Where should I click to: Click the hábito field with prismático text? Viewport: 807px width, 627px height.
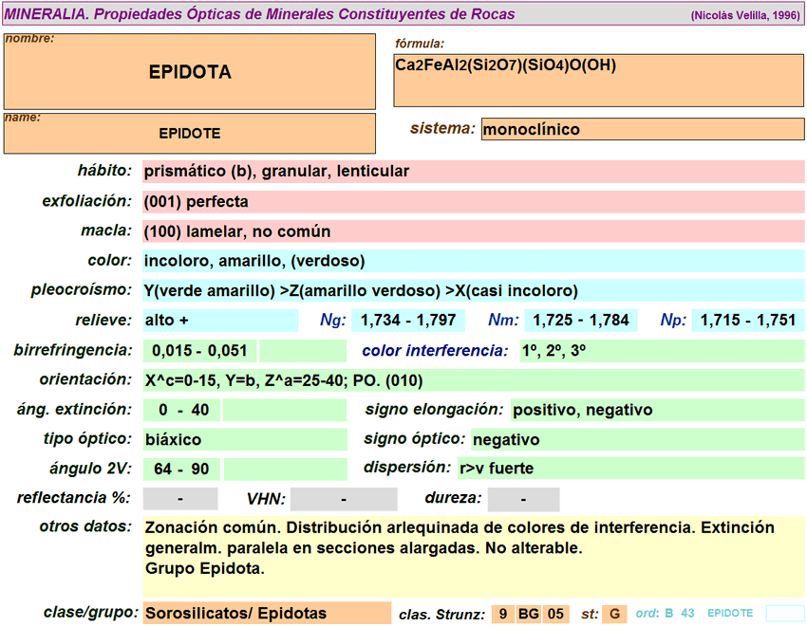pos(473,172)
